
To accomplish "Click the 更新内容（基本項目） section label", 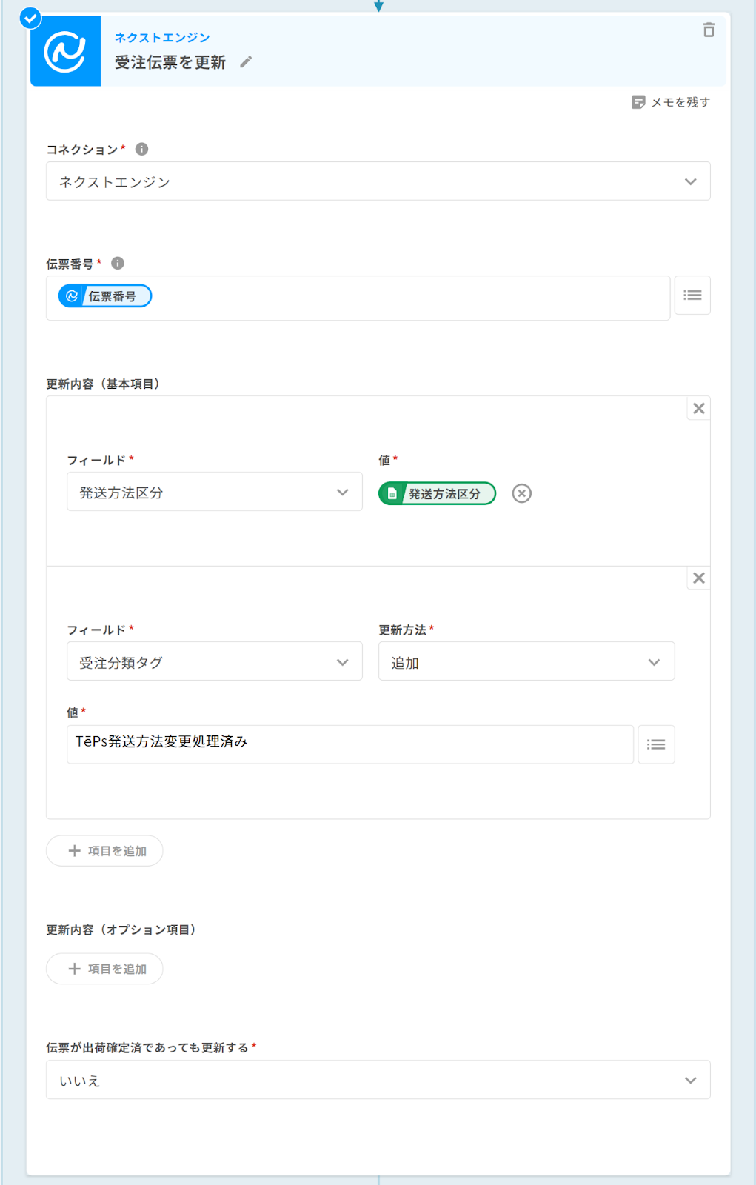I will pos(103,384).
